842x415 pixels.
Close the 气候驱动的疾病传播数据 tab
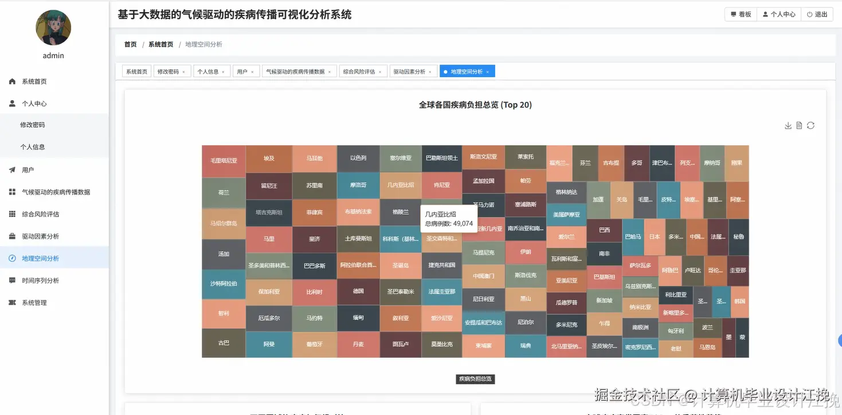329,72
